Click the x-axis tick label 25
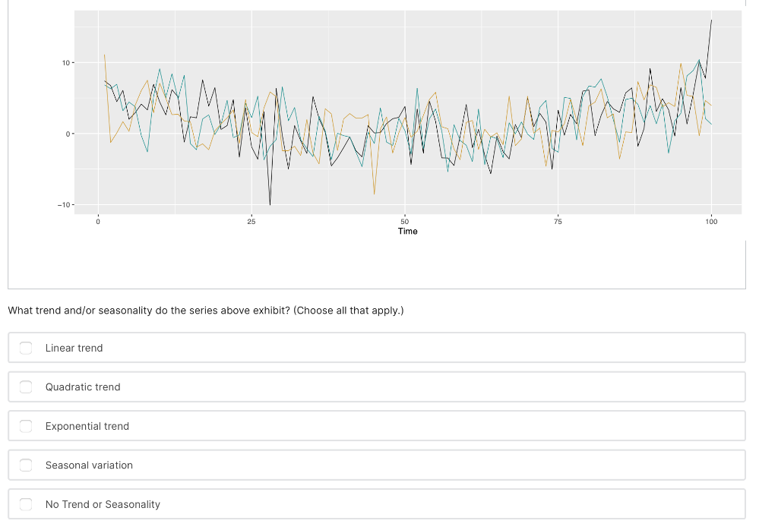The image size is (778, 527). pos(251,222)
